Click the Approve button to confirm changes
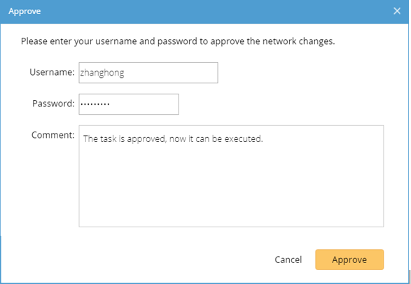Screen dimensions: 411x284 tap(349, 260)
